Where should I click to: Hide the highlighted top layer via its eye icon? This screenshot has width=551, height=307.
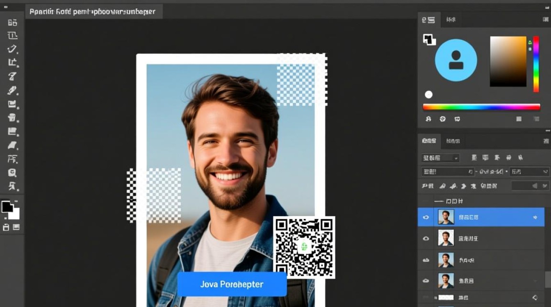(426, 217)
